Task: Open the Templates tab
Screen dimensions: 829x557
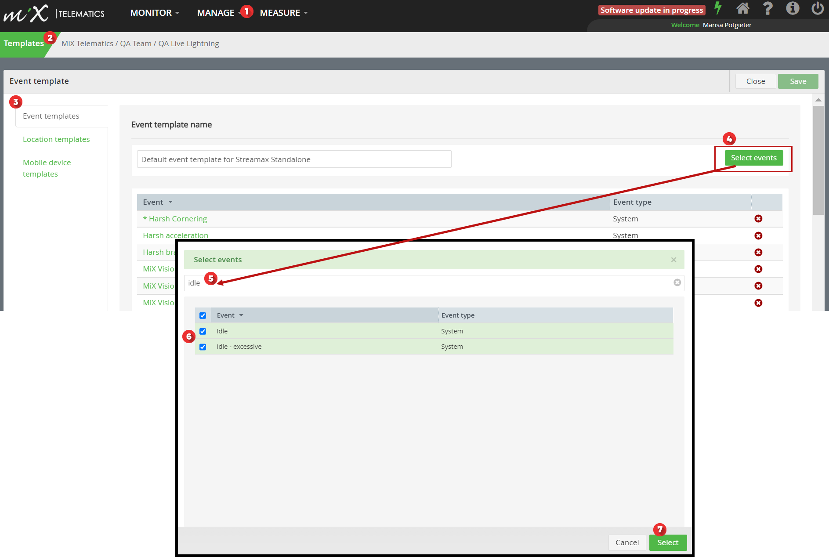Action: [24, 43]
